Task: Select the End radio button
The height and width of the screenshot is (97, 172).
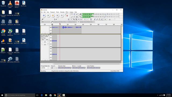Action: tap(73, 66)
